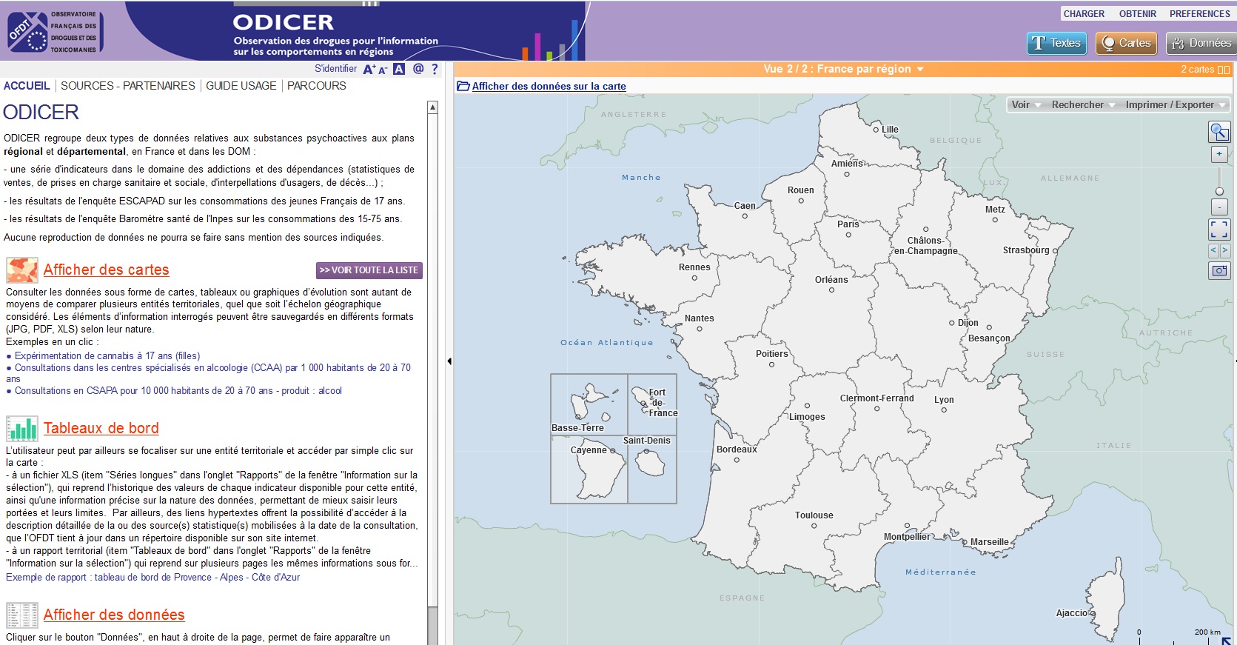Expand the Vue 2/2 France par région selector

(843, 69)
